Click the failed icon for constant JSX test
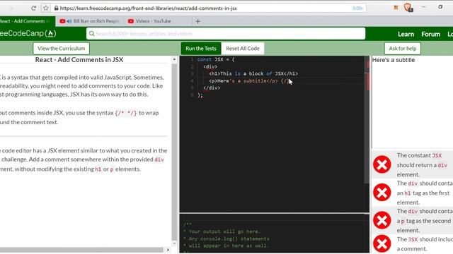This screenshot has height=254, width=453. pos(382,164)
